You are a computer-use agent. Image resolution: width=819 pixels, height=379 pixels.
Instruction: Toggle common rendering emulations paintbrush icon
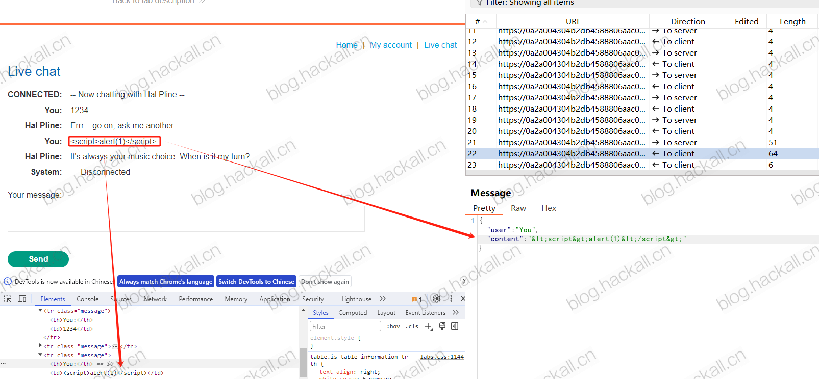point(442,326)
